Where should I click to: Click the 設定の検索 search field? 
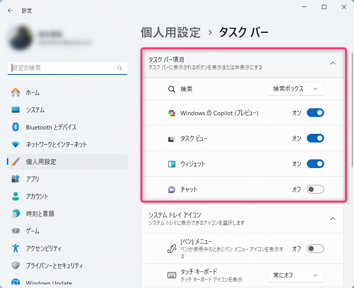pos(63,68)
